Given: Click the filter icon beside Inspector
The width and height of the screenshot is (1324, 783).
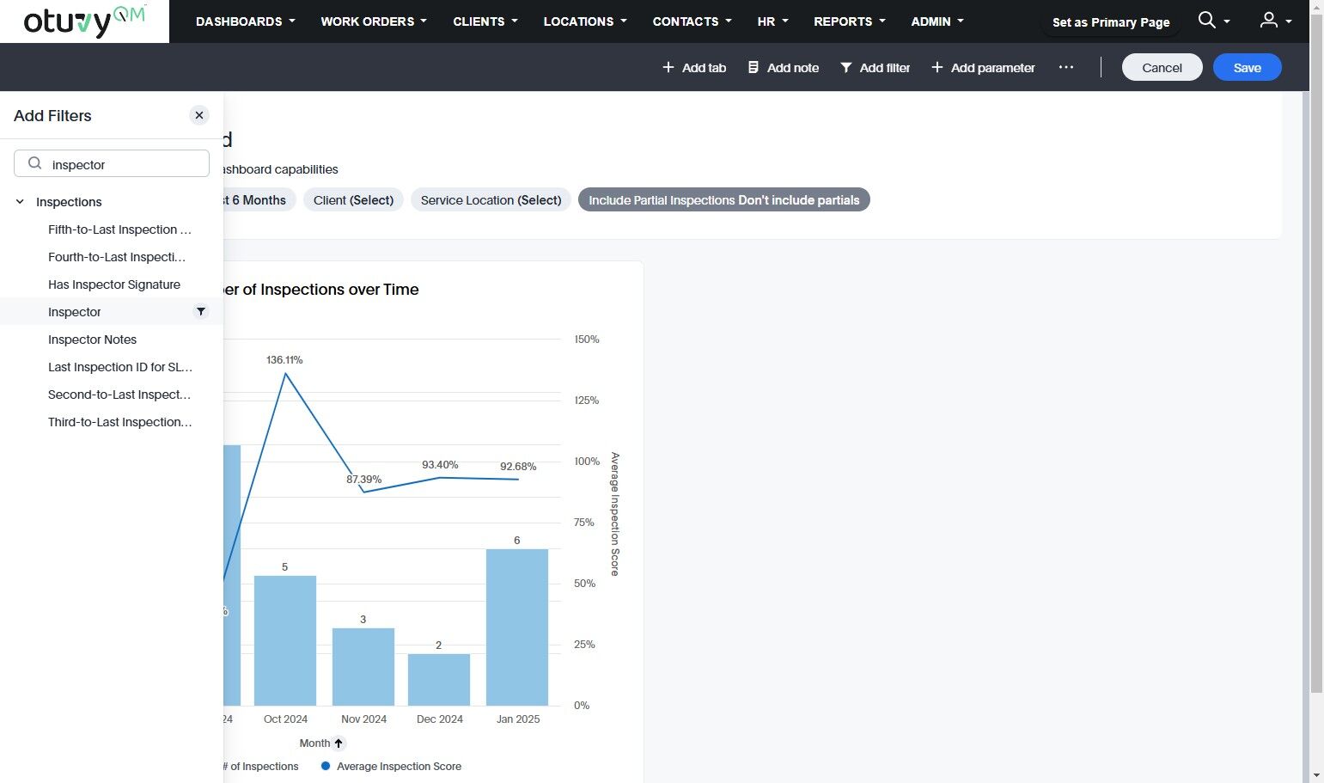Looking at the screenshot, I should tap(201, 311).
